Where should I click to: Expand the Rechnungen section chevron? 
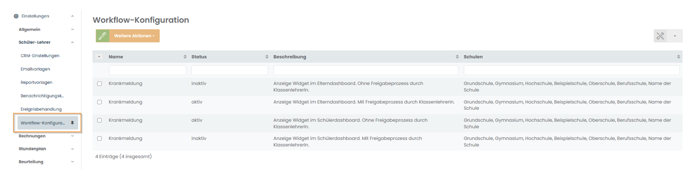72,136
